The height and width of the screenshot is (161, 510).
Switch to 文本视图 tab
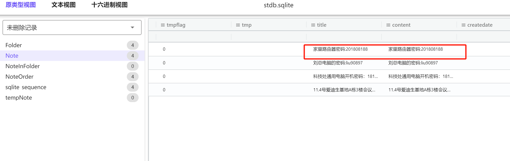[63, 5]
